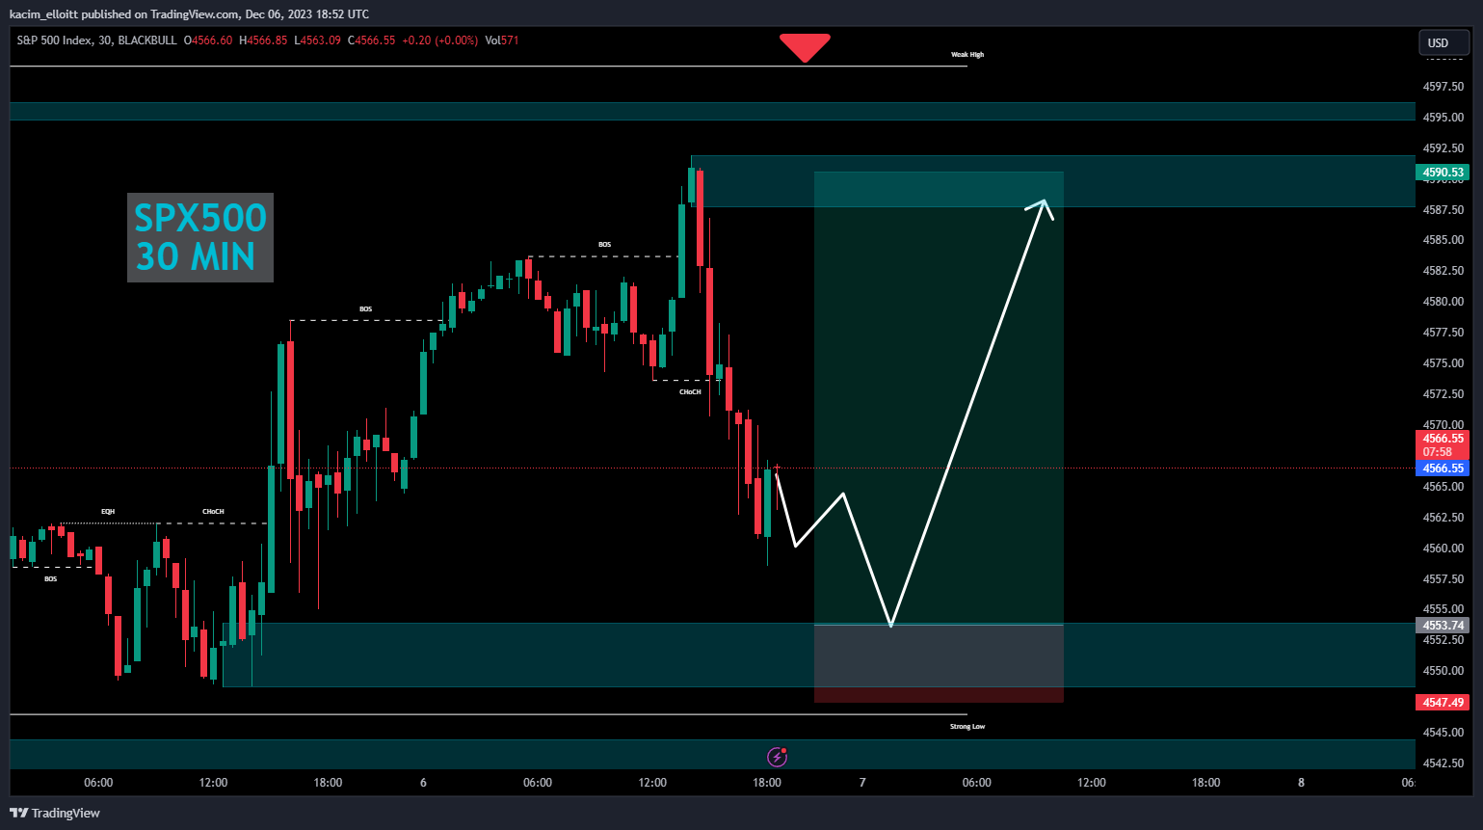
Task: Click the gray 4553.74 entry price tag
Action: click(x=1443, y=626)
